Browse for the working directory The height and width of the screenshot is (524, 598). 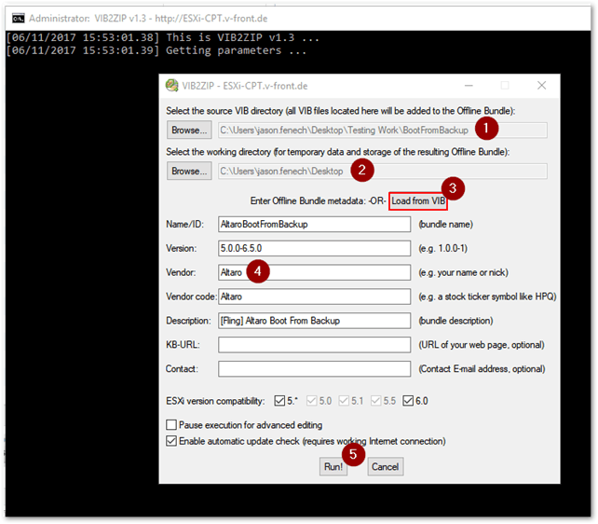189,171
